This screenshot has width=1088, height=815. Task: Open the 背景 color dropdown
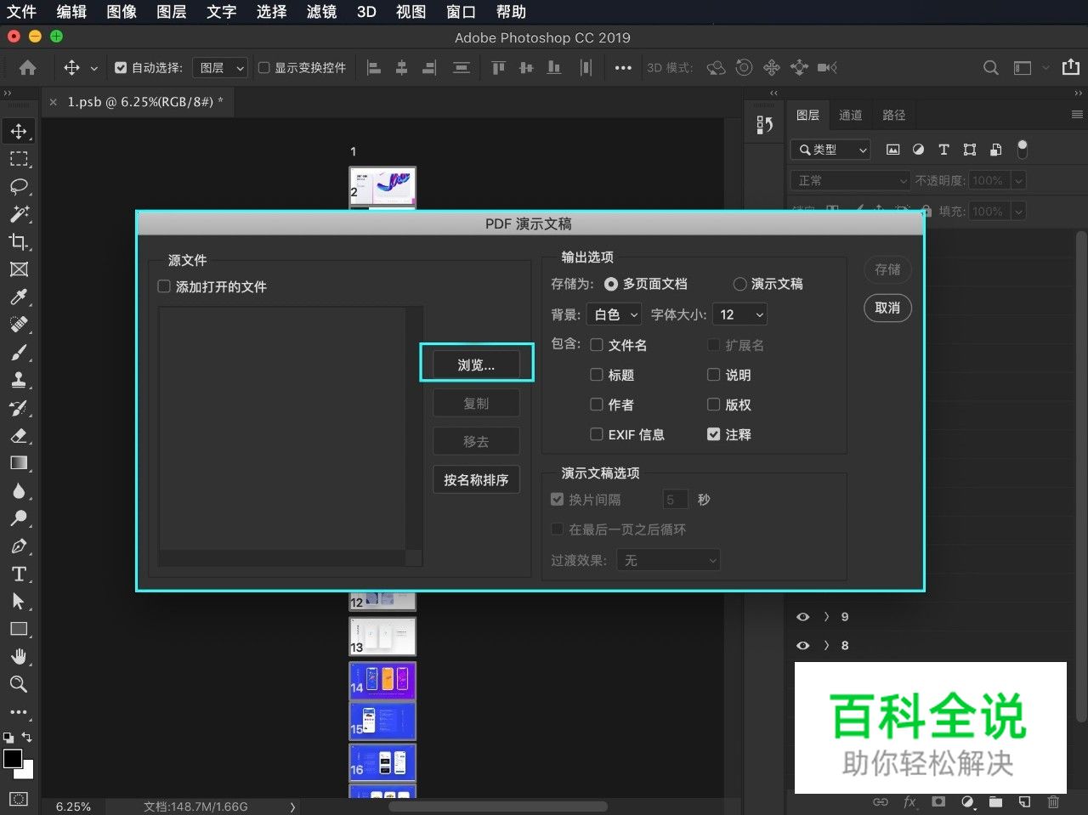coord(614,314)
